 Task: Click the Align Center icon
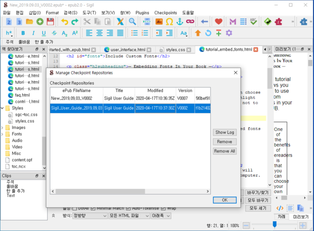pyautogui.click(x=100, y=33)
